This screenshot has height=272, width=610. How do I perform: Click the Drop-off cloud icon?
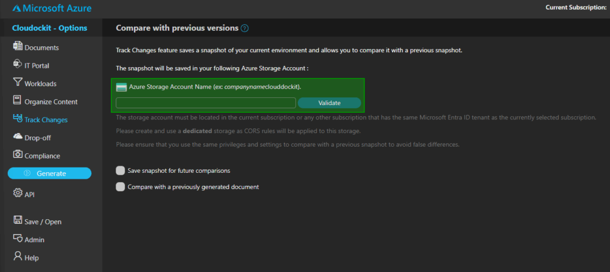[17, 137]
